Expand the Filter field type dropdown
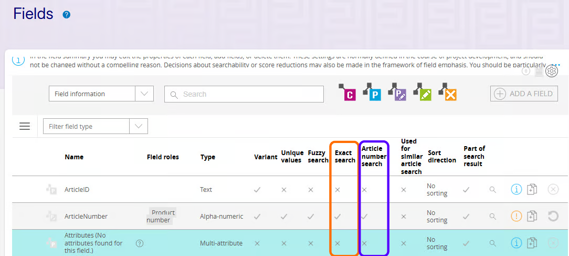 [x=95, y=126]
